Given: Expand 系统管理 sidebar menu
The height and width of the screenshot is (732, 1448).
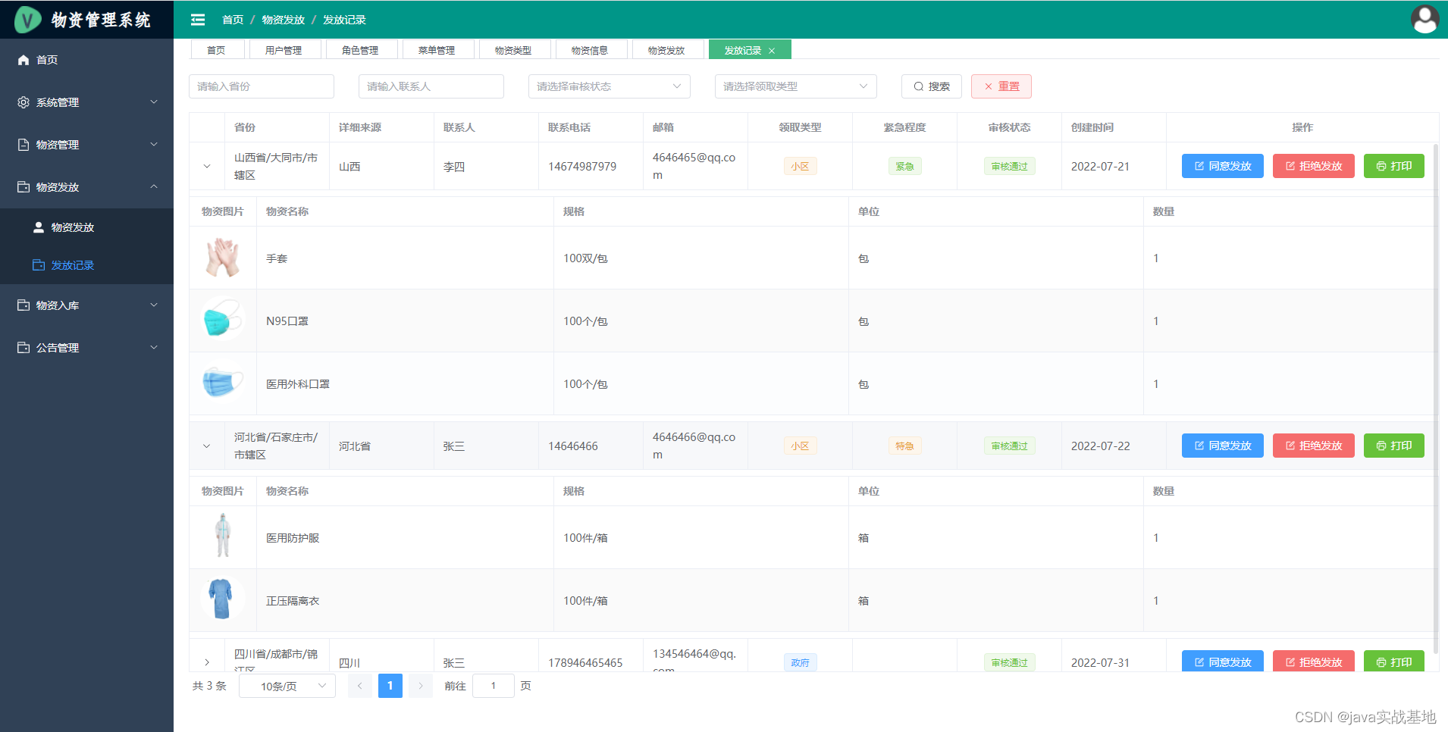Looking at the screenshot, I should (x=86, y=102).
